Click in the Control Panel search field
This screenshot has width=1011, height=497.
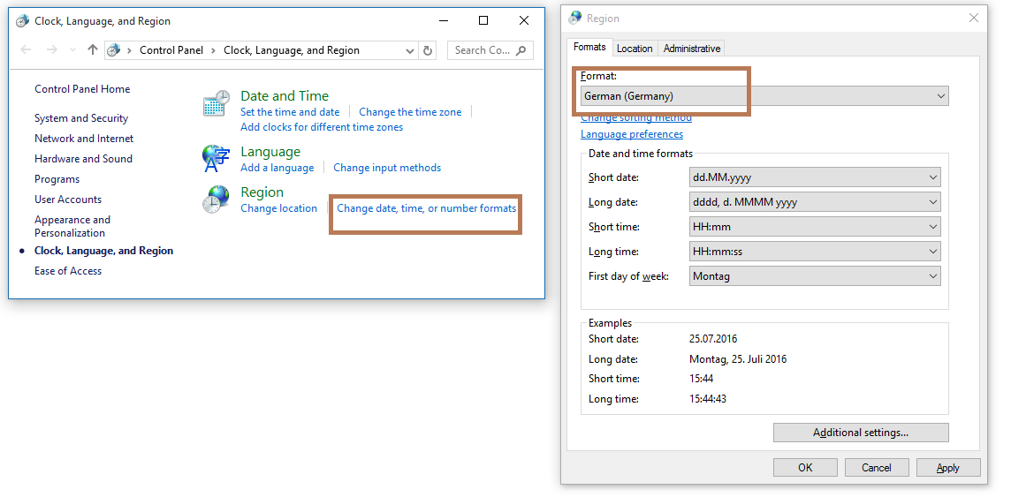coord(482,50)
